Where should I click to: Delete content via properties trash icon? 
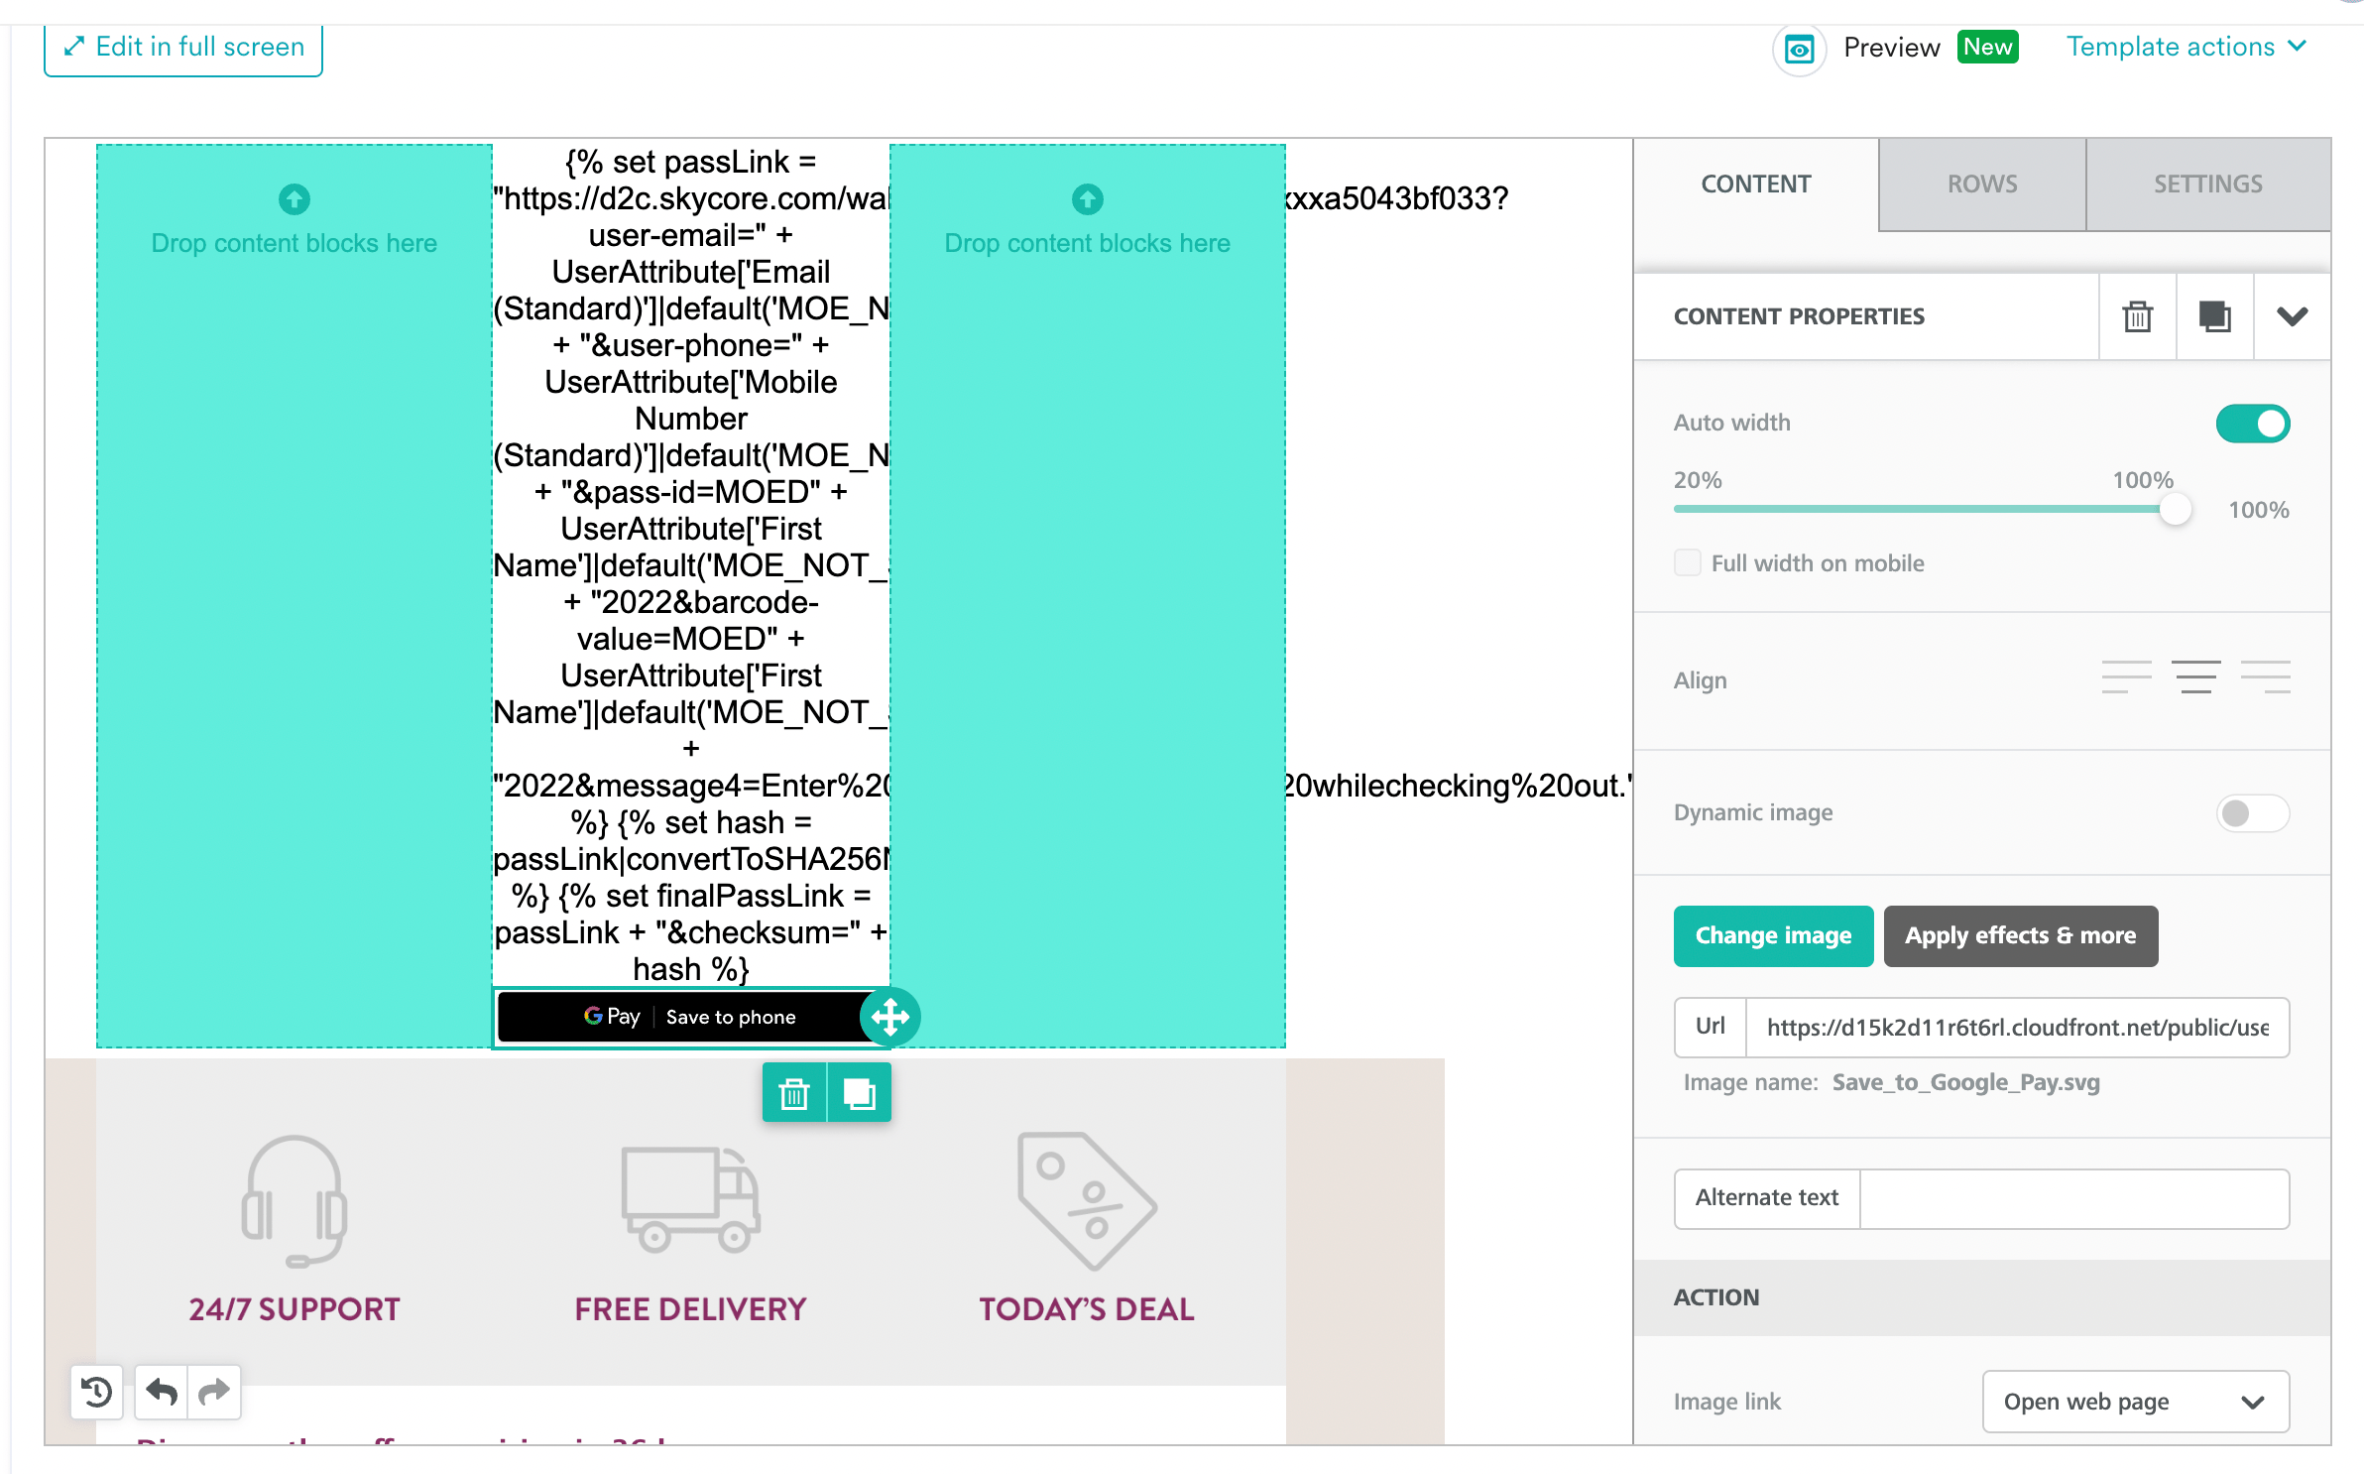[2138, 316]
